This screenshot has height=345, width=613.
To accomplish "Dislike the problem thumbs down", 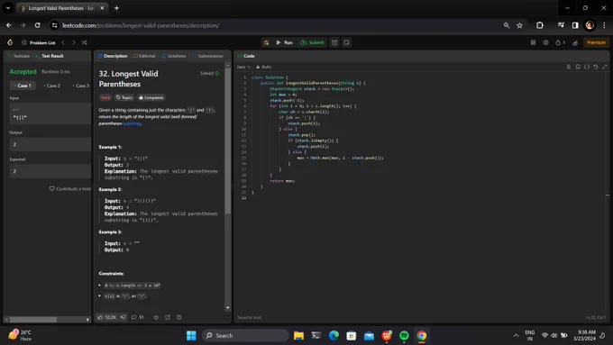I will (x=124, y=317).
